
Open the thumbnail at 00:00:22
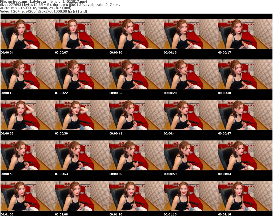(82, 74)
